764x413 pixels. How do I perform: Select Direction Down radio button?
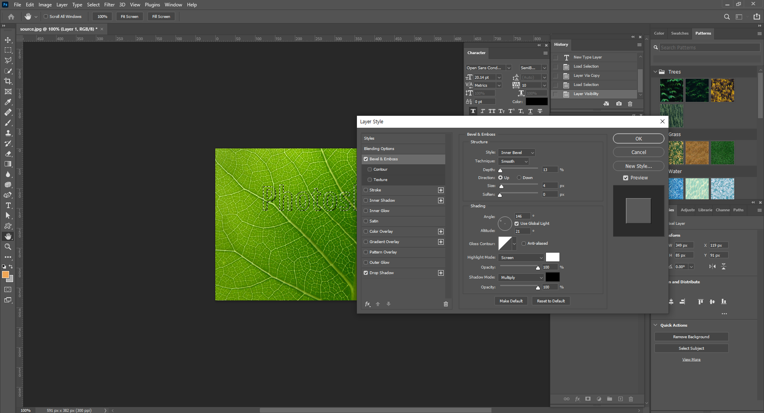pos(519,178)
